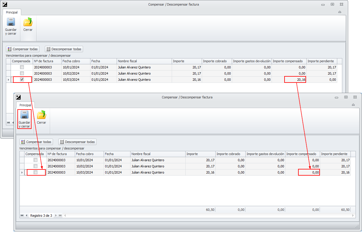Expand the row indicator arrow in front grid
The height and width of the screenshot is (232, 362).
pos(22,173)
